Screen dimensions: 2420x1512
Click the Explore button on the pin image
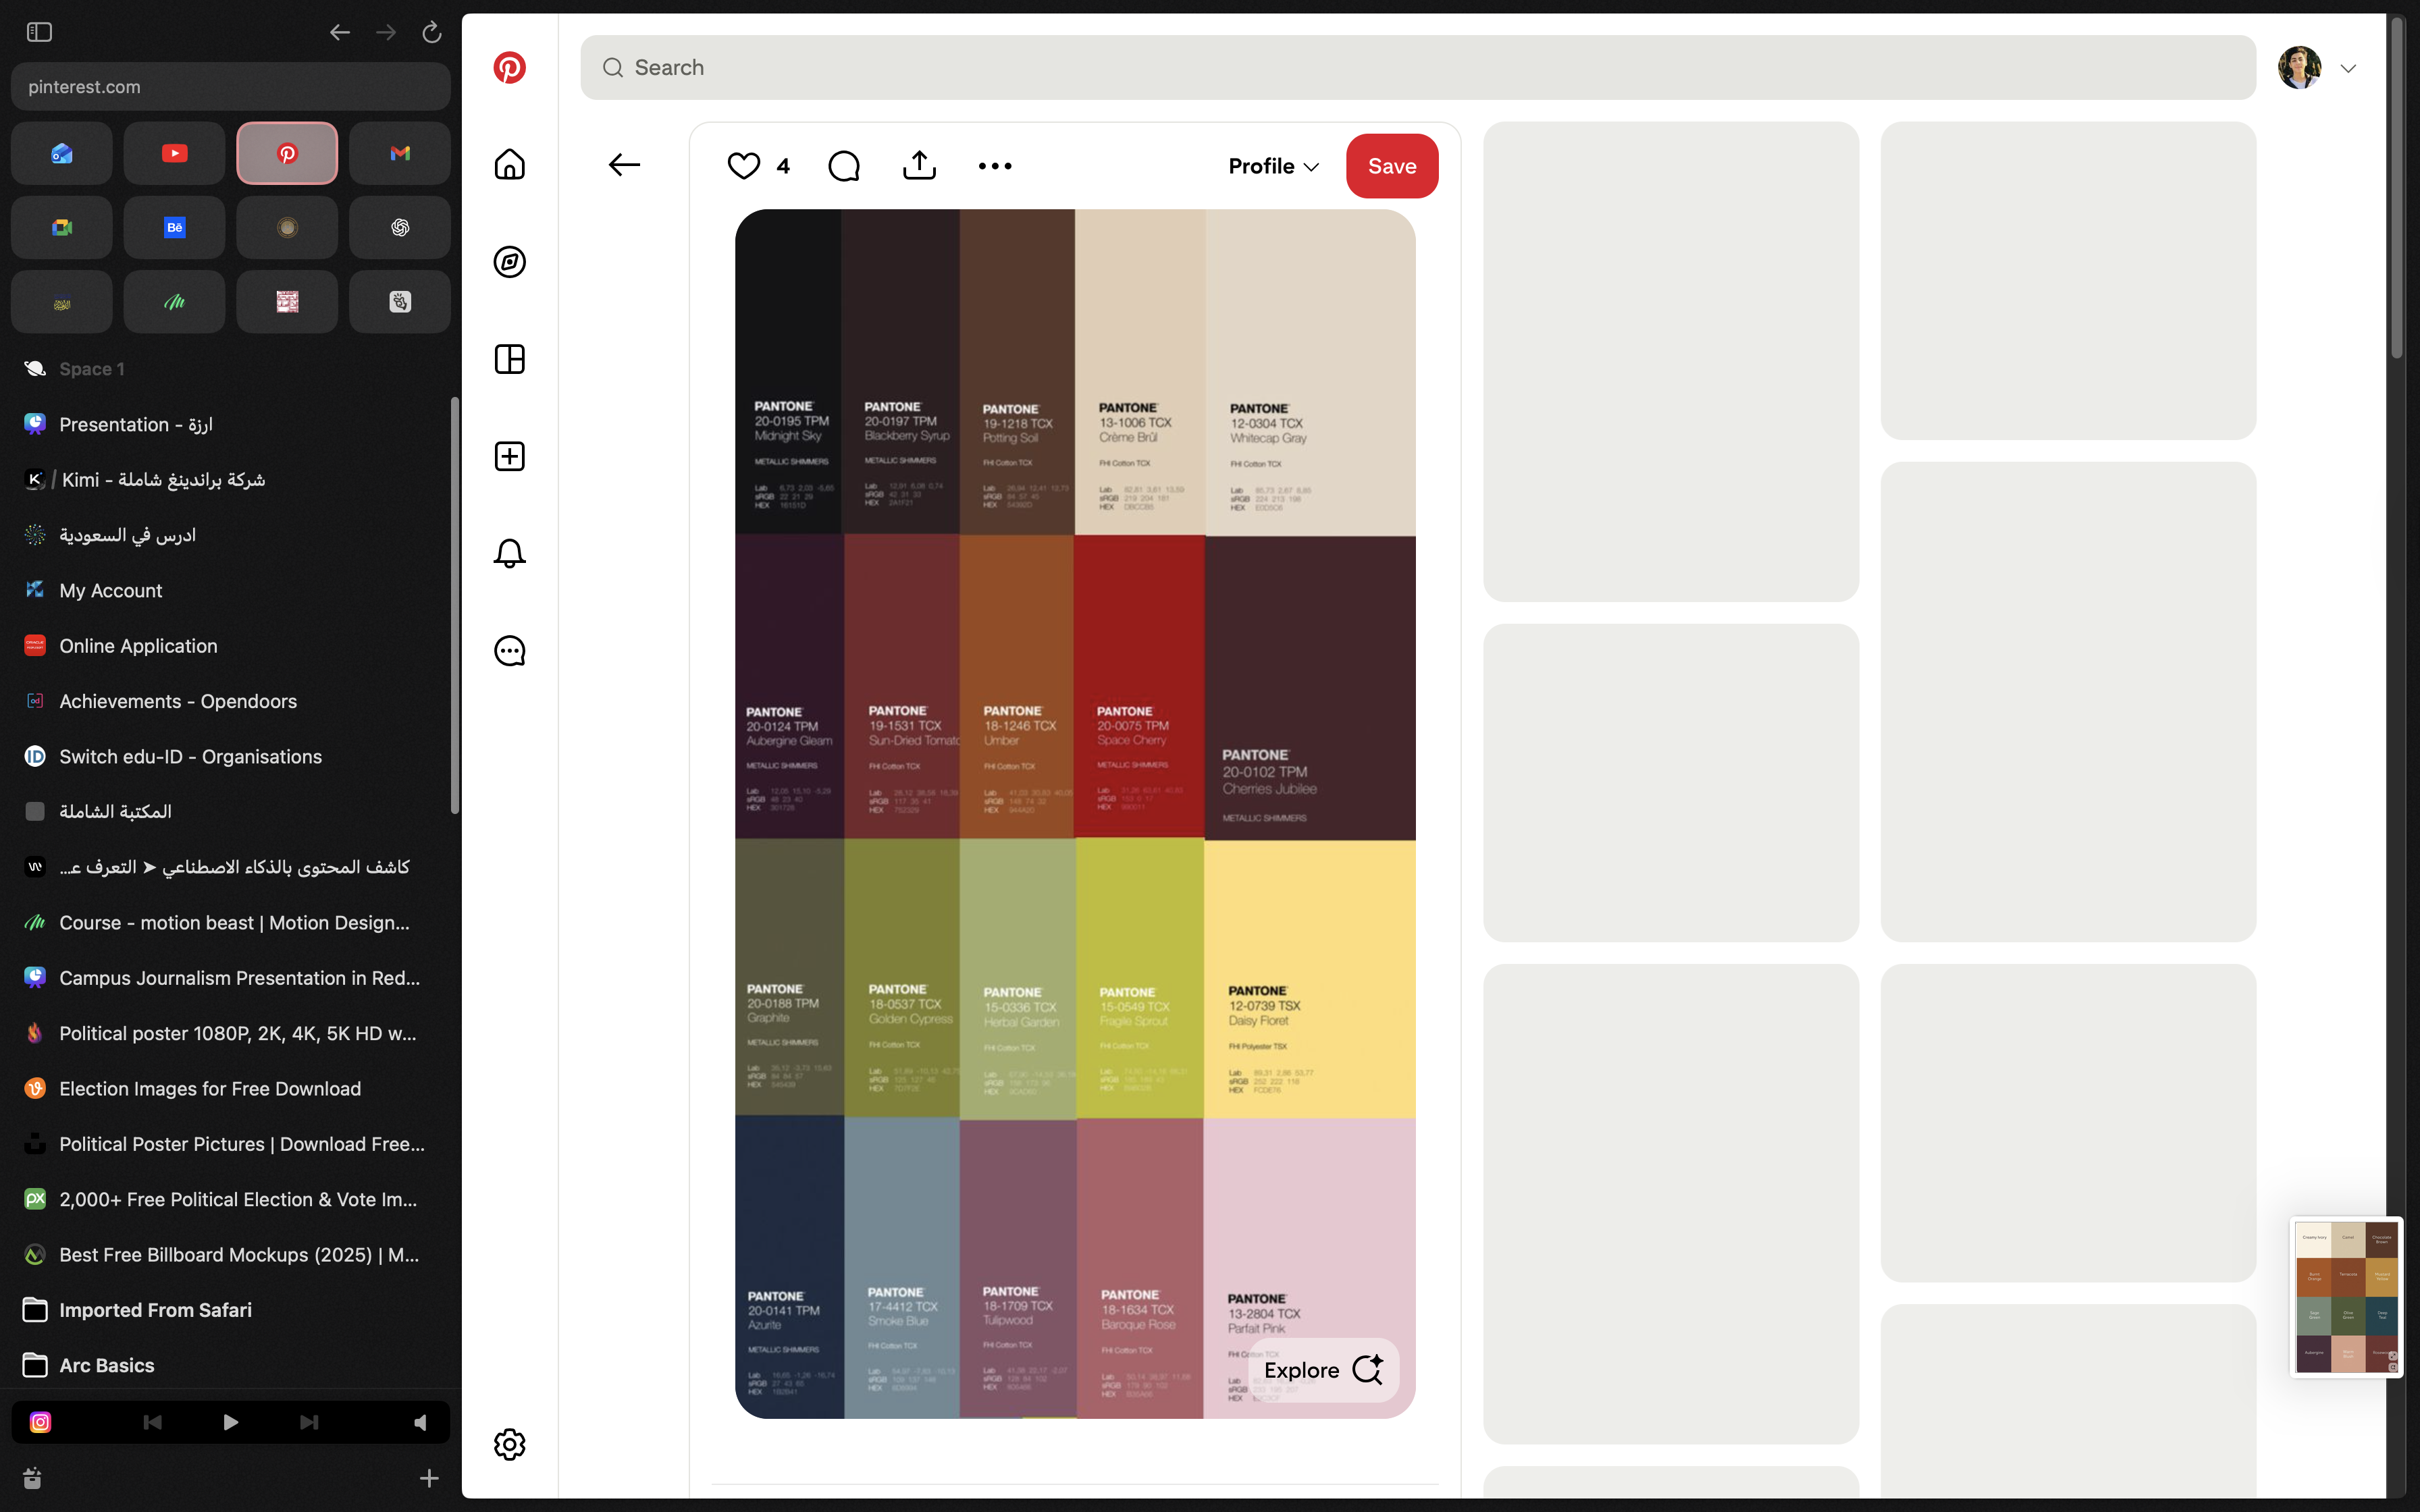click(x=1322, y=1370)
